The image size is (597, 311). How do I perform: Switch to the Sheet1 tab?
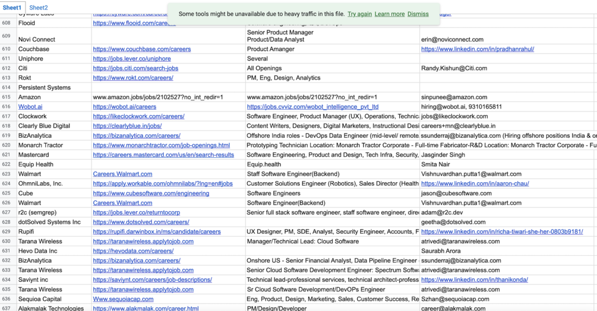(12, 8)
